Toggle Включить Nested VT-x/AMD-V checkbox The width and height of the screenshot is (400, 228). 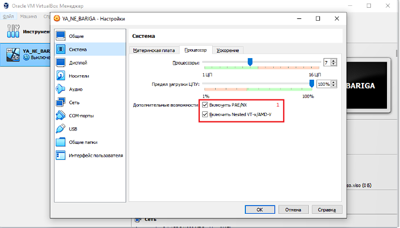[x=205, y=114]
